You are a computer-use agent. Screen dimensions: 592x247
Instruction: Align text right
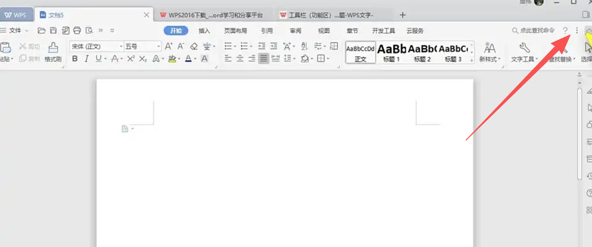(x=252, y=59)
